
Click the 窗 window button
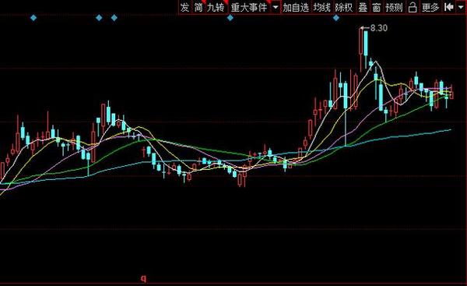[377, 7]
